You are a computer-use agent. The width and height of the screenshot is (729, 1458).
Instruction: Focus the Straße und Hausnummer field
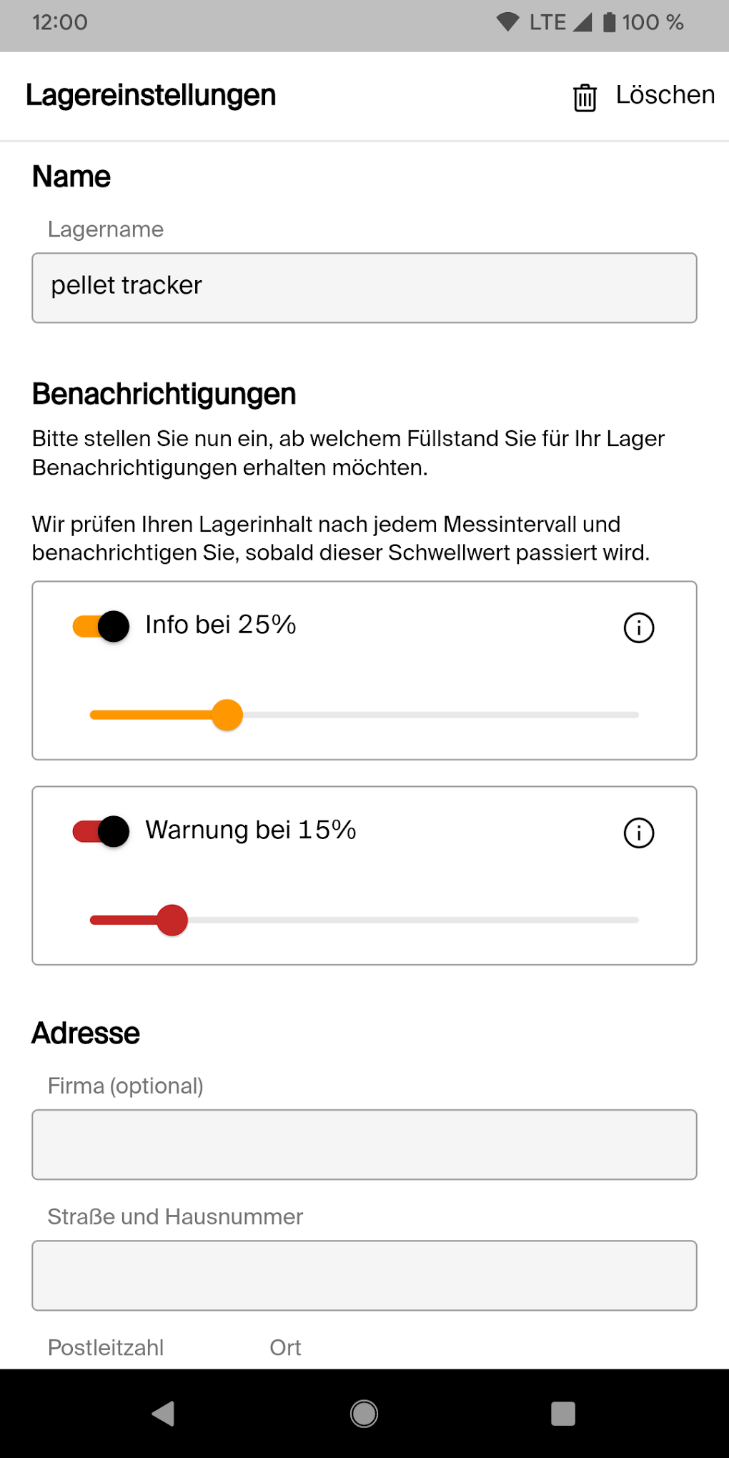point(364,1276)
